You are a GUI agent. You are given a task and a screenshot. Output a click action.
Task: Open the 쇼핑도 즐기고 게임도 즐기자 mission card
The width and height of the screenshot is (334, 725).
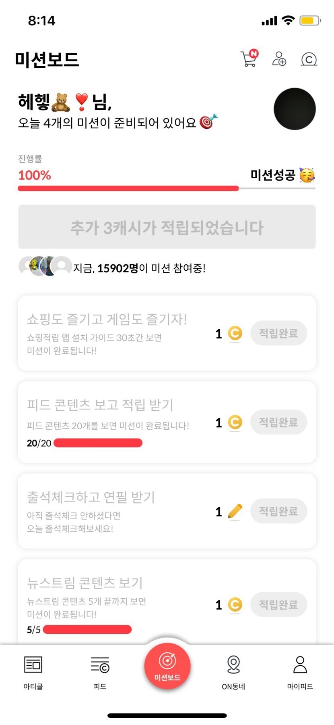[x=107, y=333]
